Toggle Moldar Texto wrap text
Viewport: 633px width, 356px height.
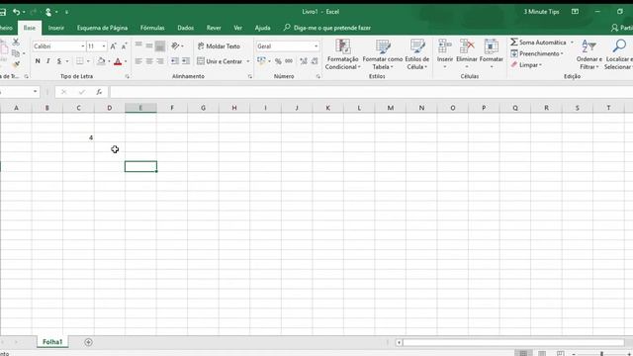click(x=219, y=46)
